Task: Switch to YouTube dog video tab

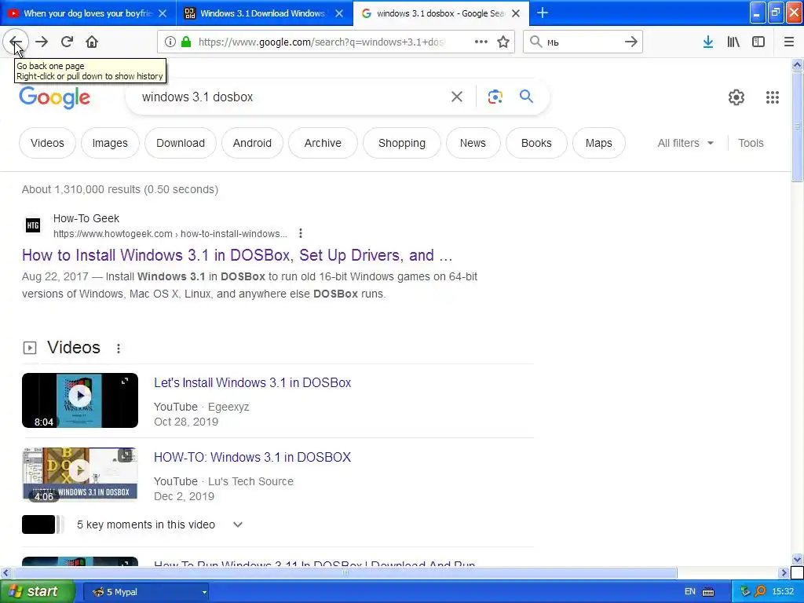Action: [88, 13]
